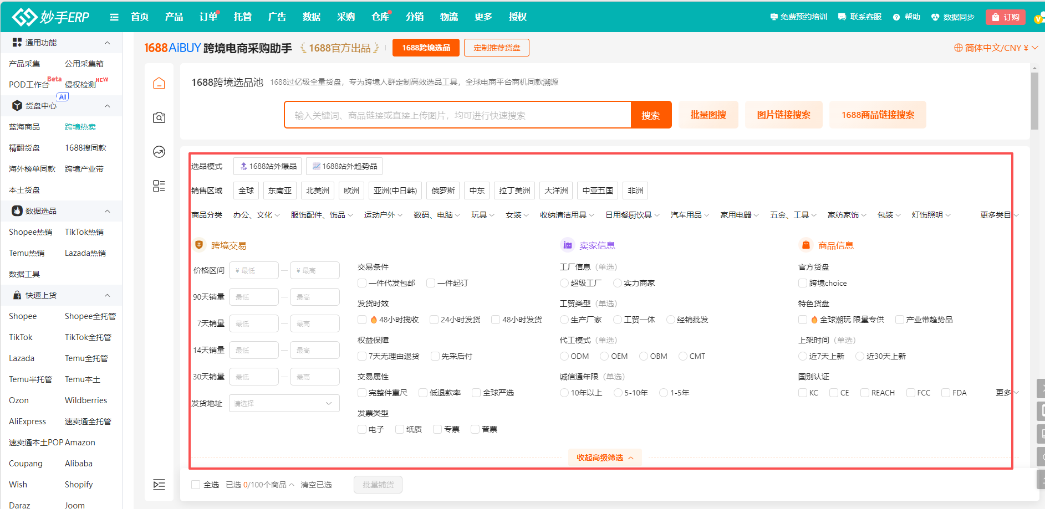Image resolution: width=1045 pixels, height=509 pixels.
Task: Select 1688站外爆品 mode
Action: [x=268, y=166]
